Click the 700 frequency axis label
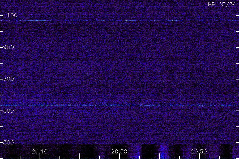The height and width of the screenshot is (159, 239). pyautogui.click(x=8, y=79)
